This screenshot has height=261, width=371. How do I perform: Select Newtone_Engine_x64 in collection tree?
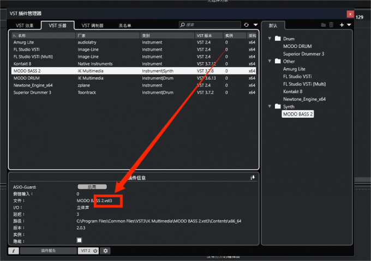tap(304, 99)
